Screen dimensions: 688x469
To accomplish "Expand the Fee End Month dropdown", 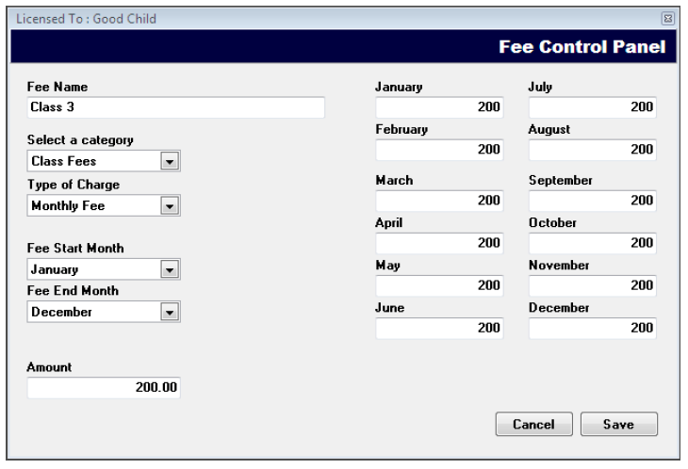I will click(x=171, y=312).
